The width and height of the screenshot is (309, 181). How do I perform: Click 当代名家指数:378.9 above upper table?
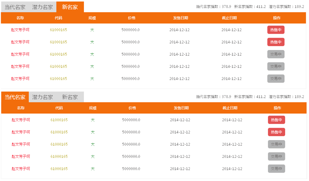213,7
